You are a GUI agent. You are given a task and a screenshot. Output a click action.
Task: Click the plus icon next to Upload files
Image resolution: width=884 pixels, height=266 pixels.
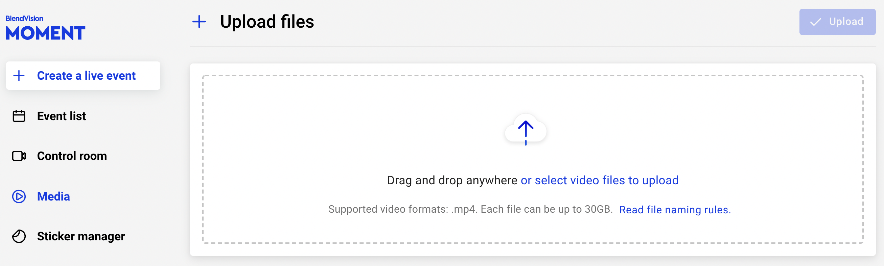click(199, 22)
